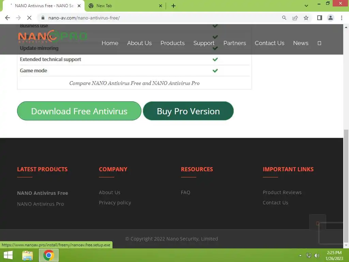
Task: Open the Chrome three-dot menu
Action: [342, 18]
